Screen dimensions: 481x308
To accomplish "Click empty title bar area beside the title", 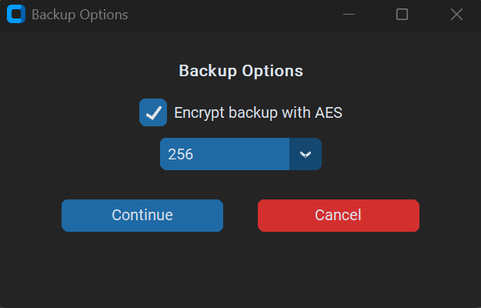I will click(231, 15).
